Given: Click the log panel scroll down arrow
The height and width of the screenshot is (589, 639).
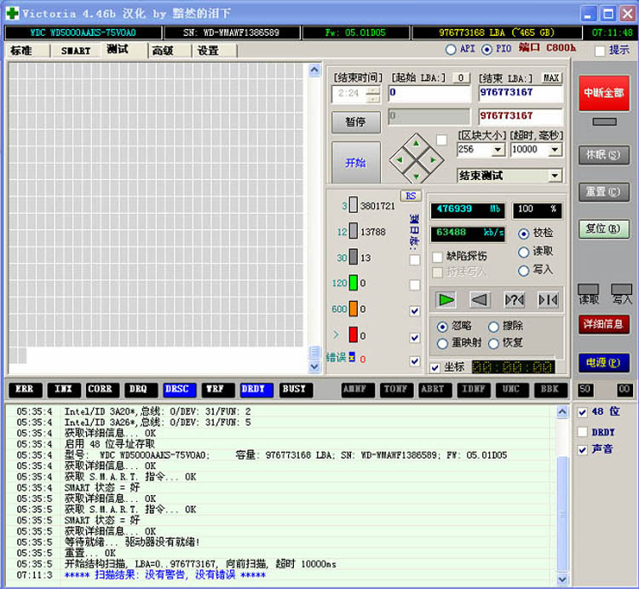Looking at the screenshot, I should pos(562,579).
